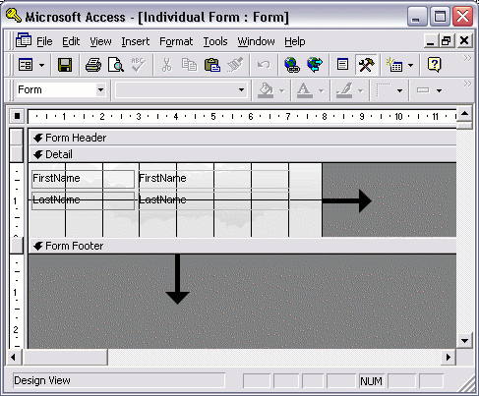Click the Web Toolbar globe arrows icon

point(315,65)
